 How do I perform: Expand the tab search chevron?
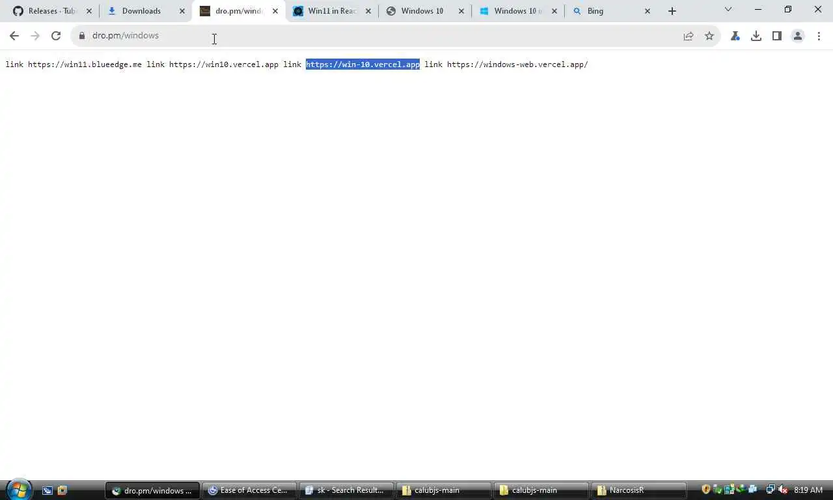pyautogui.click(x=728, y=10)
